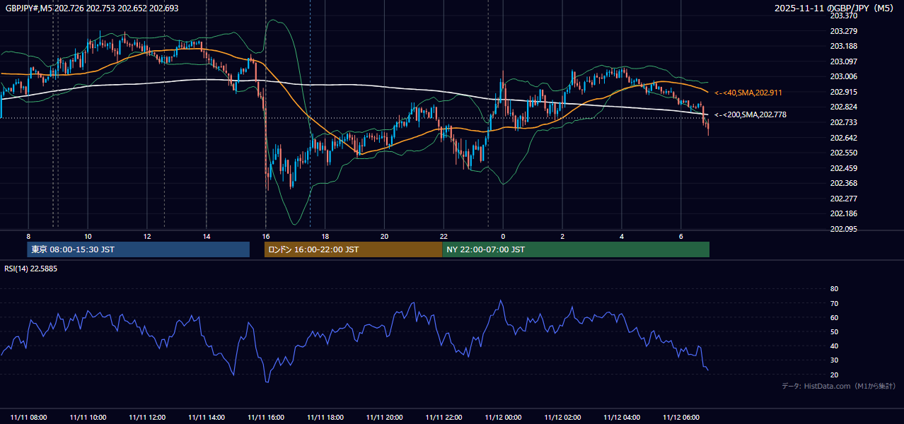This screenshot has height=424, width=904.
Task: Click price axis value 203.188
Action: pyautogui.click(x=844, y=46)
